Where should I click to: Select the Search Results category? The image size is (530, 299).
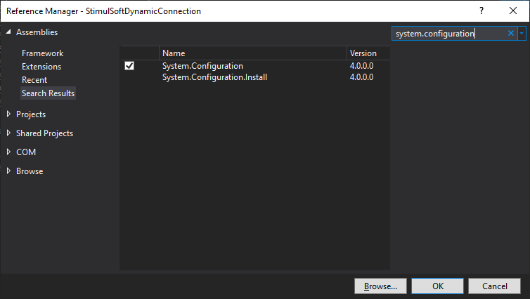[48, 93]
